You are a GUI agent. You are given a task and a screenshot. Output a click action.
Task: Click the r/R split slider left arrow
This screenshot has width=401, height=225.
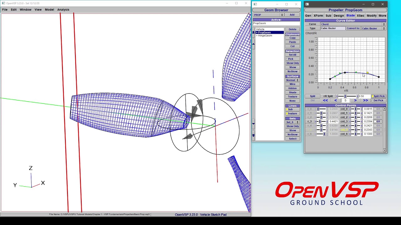(x=337, y=96)
